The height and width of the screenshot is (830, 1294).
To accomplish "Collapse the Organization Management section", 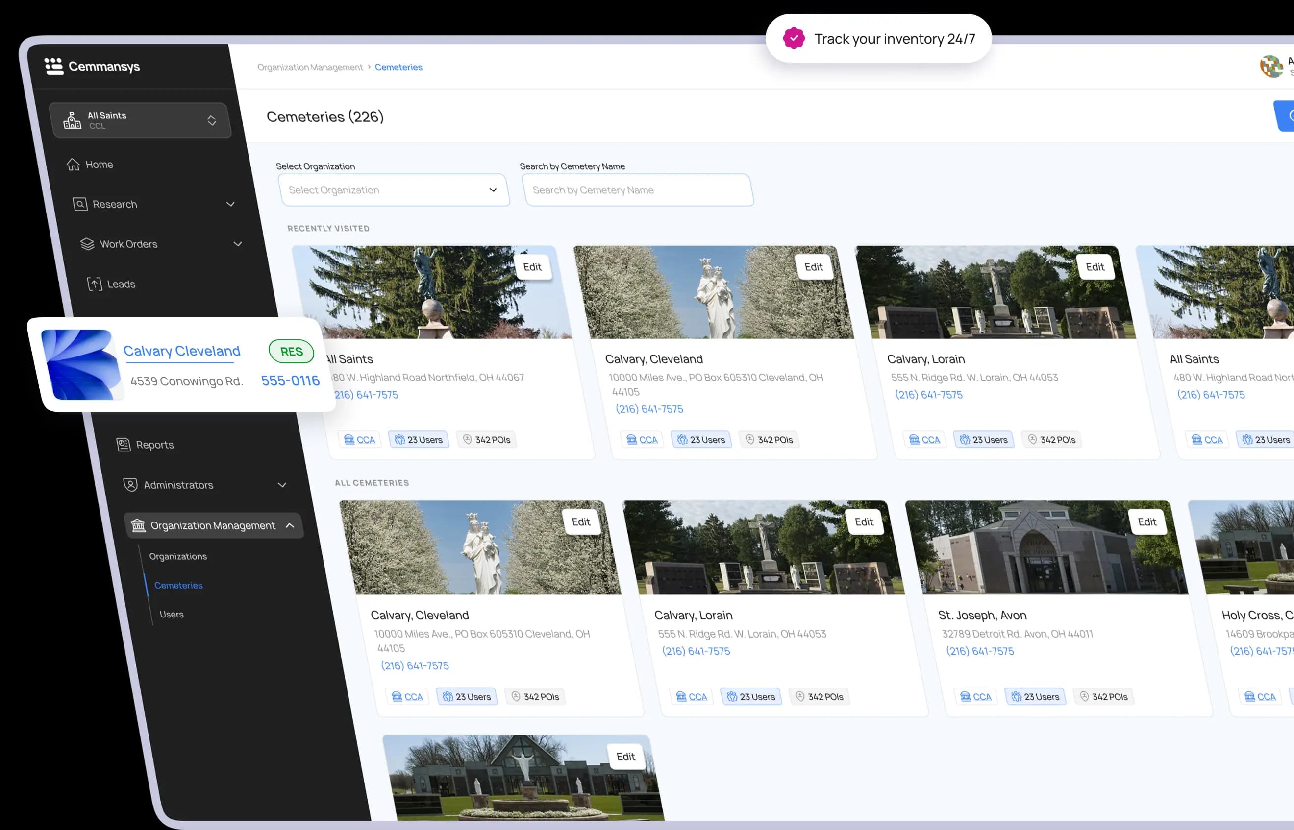I will pyautogui.click(x=290, y=525).
